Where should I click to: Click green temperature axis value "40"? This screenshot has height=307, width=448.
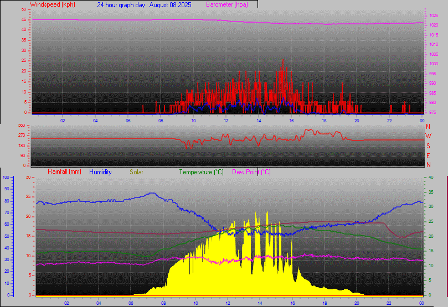click(431, 177)
